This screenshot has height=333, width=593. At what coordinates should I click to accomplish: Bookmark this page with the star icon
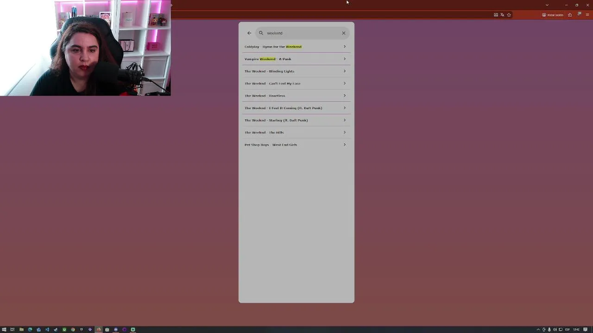pyautogui.click(x=509, y=15)
